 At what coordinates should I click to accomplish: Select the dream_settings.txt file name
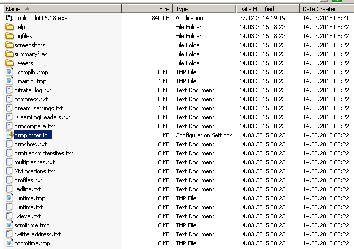(39, 108)
